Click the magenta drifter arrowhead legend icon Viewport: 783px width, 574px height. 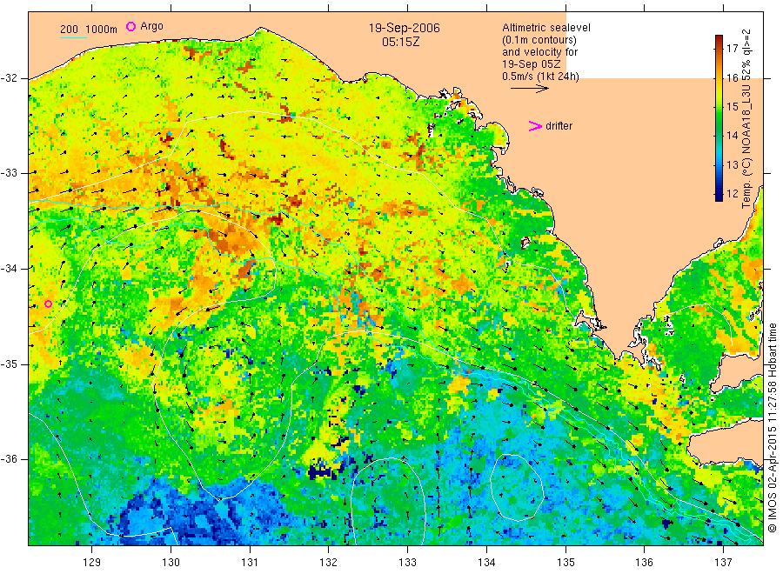(x=535, y=126)
